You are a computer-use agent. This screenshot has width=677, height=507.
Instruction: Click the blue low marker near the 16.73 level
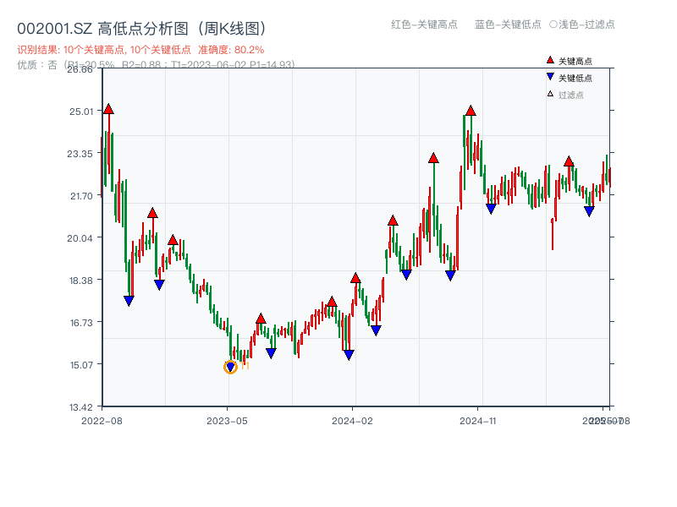tap(376, 330)
